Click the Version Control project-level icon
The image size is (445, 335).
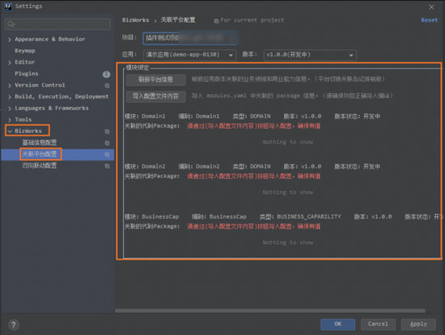click(107, 86)
